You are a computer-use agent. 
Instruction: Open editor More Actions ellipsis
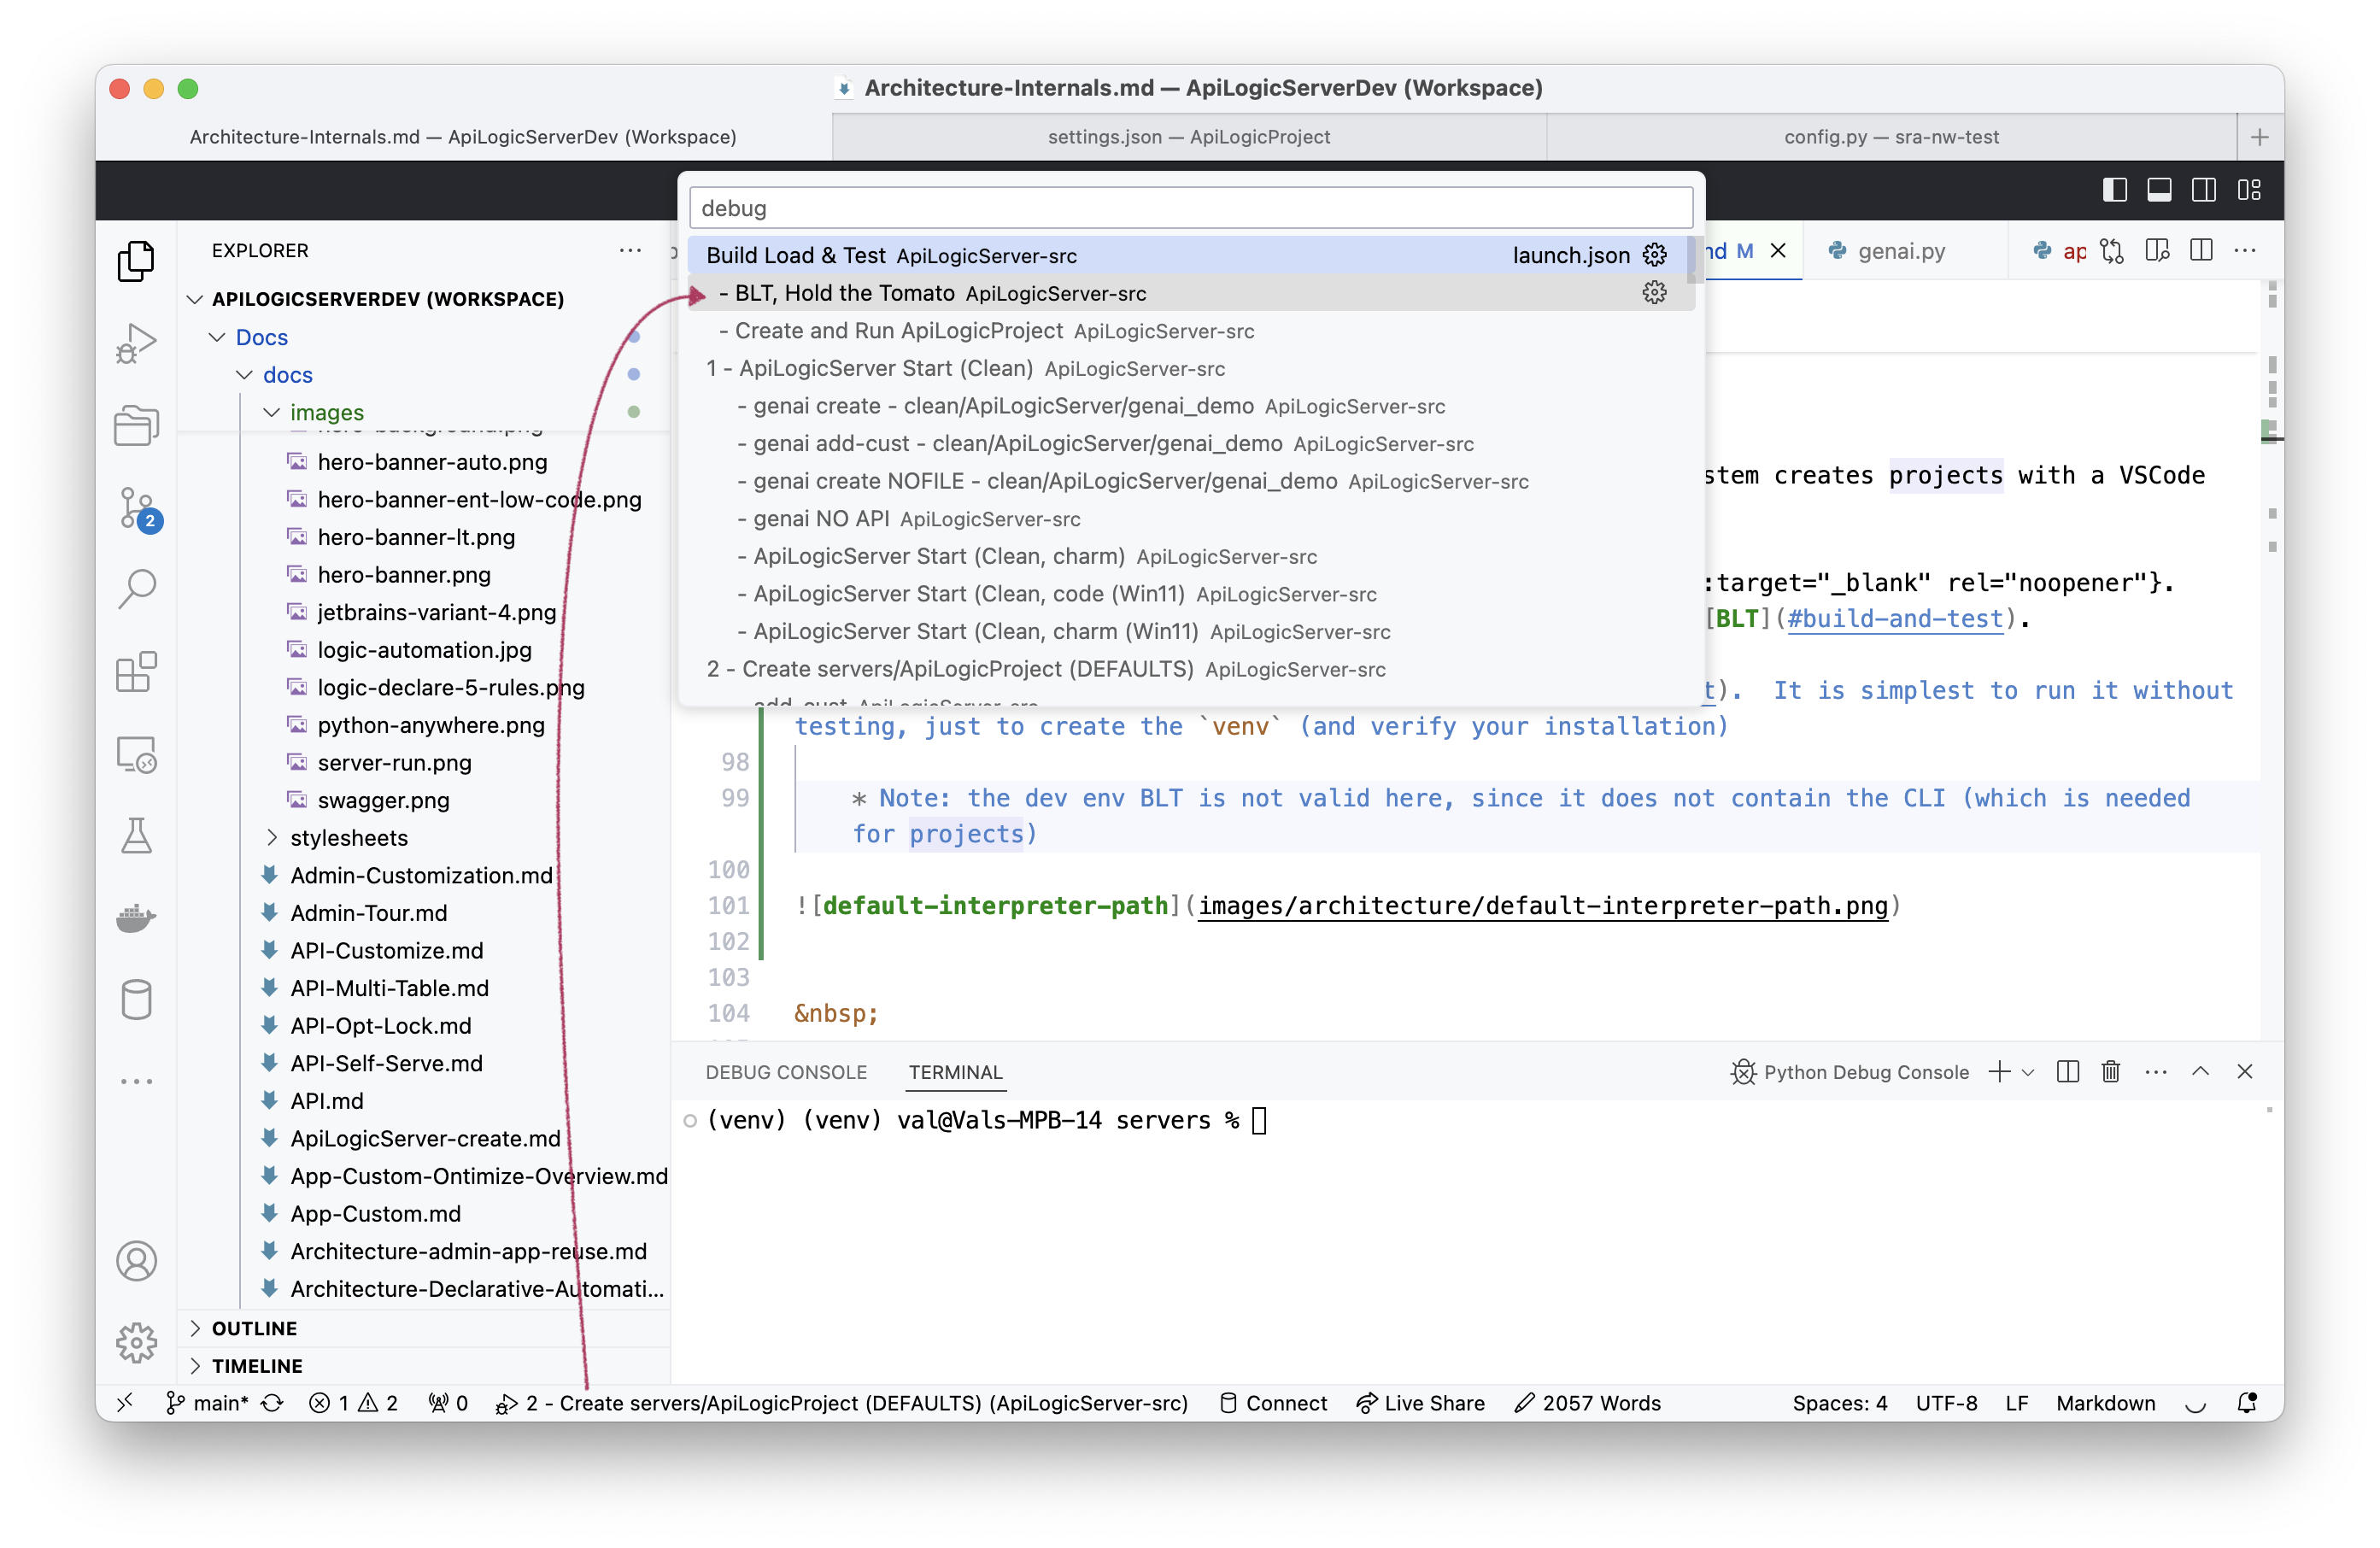point(2245,251)
